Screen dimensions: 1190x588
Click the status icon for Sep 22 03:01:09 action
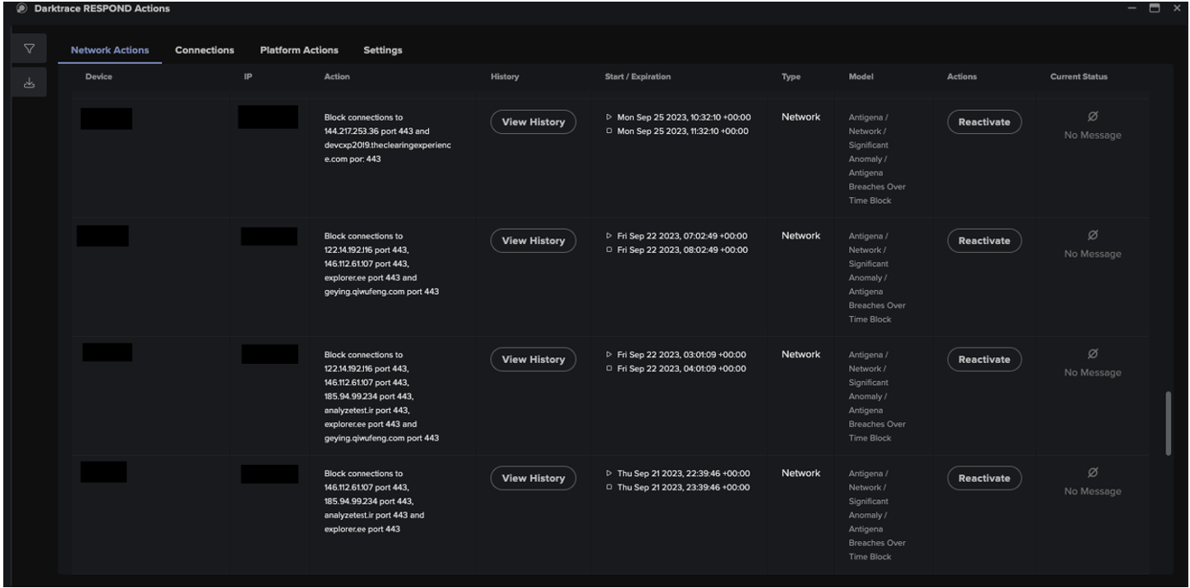[1092, 354]
